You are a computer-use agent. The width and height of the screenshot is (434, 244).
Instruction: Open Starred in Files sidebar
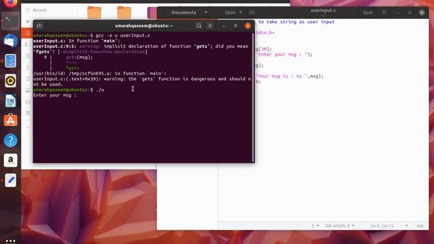pos(28,21)
